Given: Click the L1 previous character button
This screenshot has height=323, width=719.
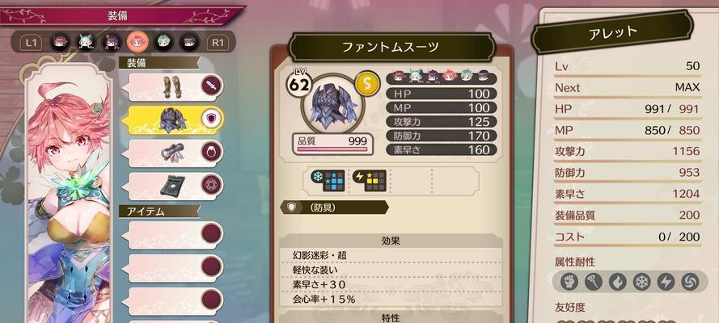Looking at the screenshot, I should coord(32,43).
